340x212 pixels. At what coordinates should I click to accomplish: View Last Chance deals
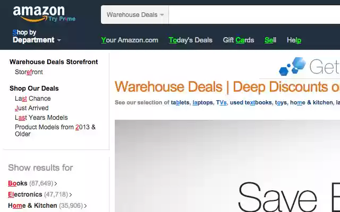coord(33,99)
